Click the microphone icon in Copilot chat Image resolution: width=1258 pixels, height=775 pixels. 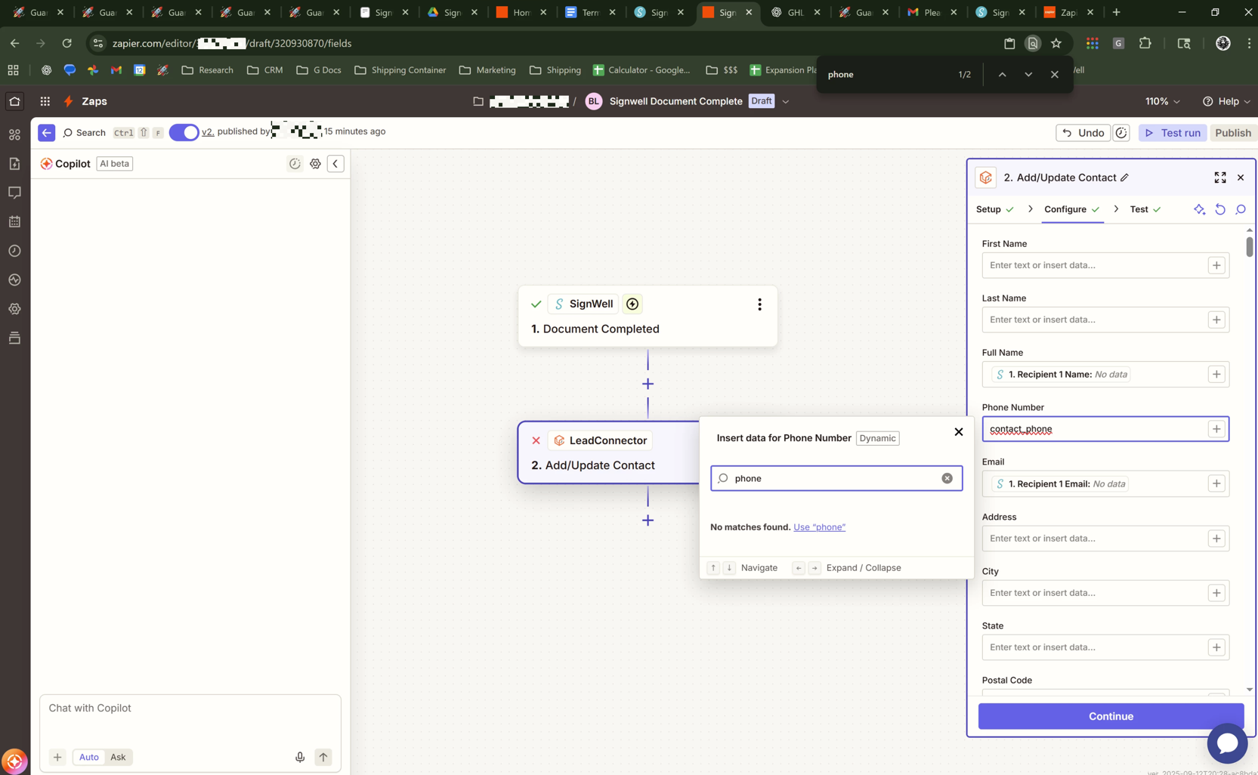coord(300,757)
